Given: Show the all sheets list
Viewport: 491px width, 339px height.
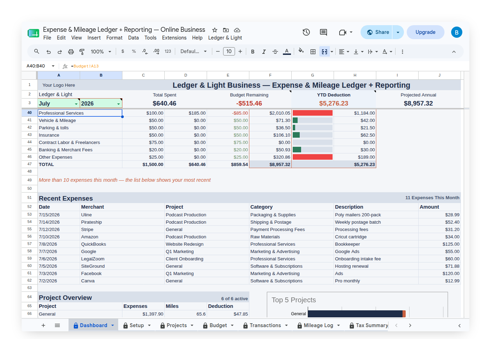Looking at the screenshot, I should (x=57, y=325).
